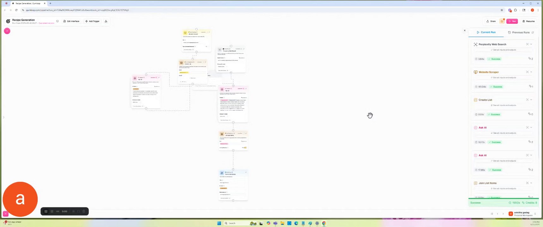The height and width of the screenshot is (227, 543).
Task: Open the Edit Interface button
Action: tap(71, 21)
